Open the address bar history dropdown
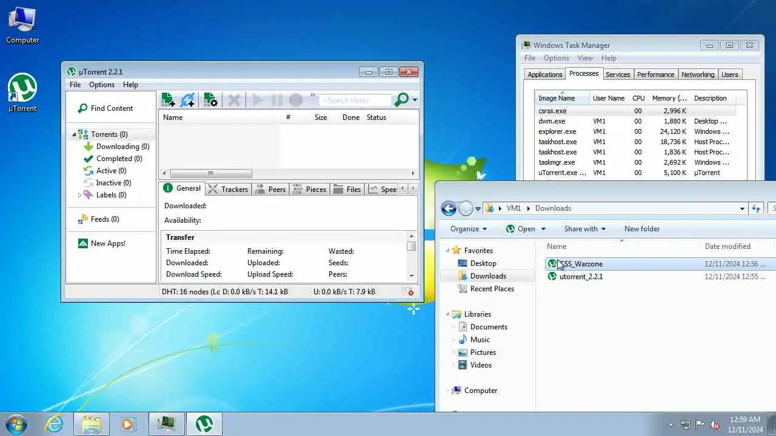The image size is (776, 436). (742, 208)
